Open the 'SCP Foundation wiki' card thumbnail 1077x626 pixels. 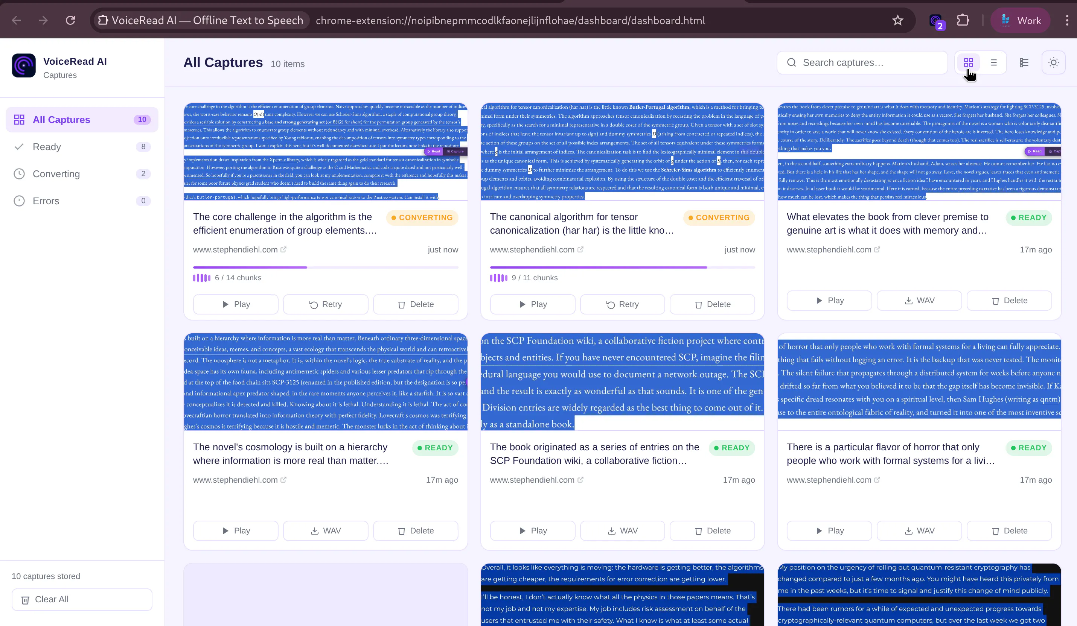(x=623, y=382)
